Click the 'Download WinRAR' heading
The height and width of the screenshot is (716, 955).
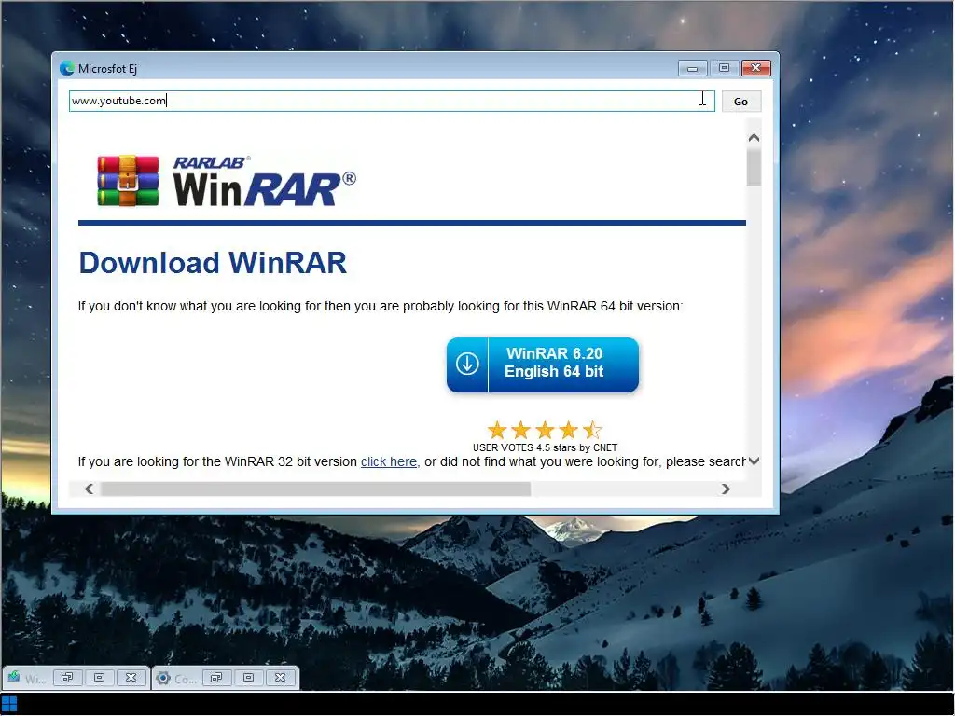(x=213, y=263)
